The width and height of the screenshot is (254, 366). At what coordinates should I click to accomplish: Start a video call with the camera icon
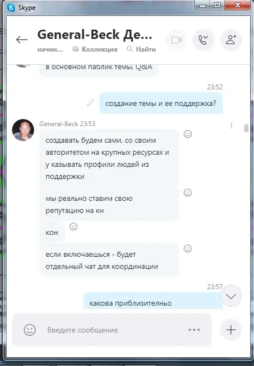coord(176,40)
